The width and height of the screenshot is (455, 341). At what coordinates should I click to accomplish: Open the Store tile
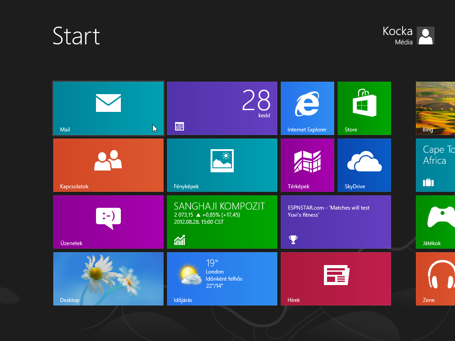click(x=364, y=108)
